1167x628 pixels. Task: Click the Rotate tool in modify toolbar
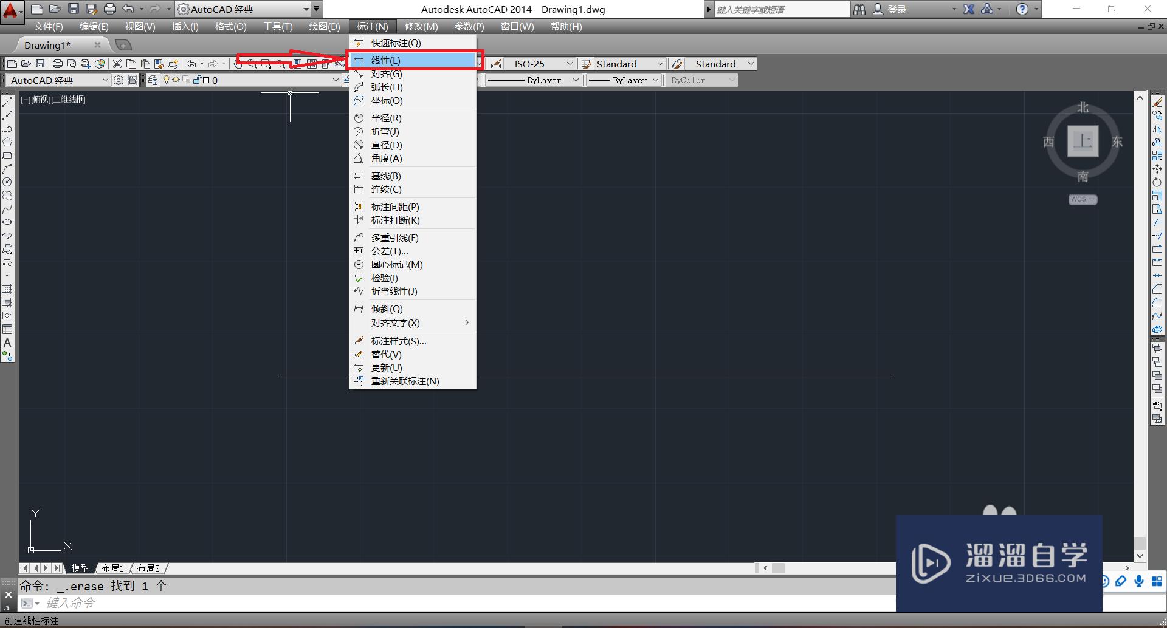(x=1158, y=182)
